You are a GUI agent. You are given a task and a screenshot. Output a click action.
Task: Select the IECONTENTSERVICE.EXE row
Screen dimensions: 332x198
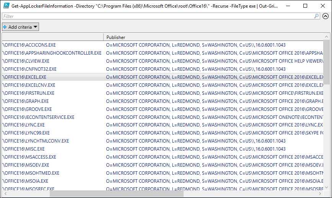tap(39, 117)
